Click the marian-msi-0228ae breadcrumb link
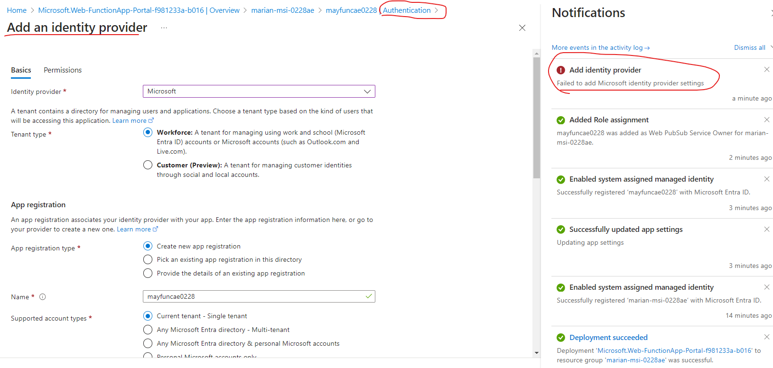The image size is (773, 368). 282,10
